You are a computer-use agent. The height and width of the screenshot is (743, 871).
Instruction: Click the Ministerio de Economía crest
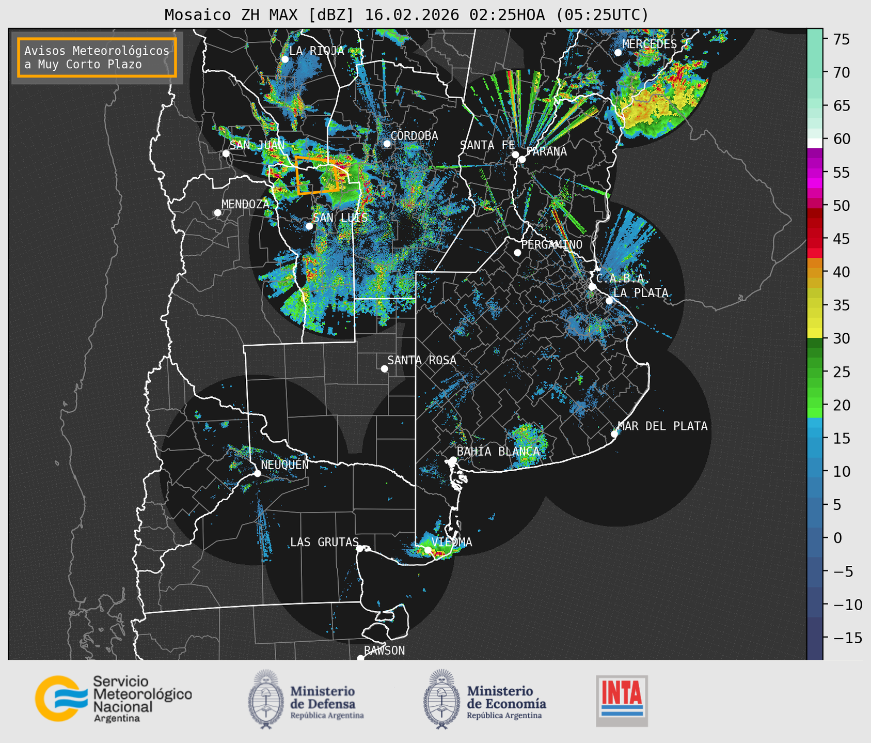tap(441, 699)
